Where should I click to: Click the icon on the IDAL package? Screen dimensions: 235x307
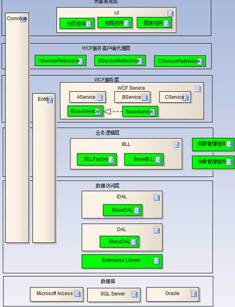(157, 197)
